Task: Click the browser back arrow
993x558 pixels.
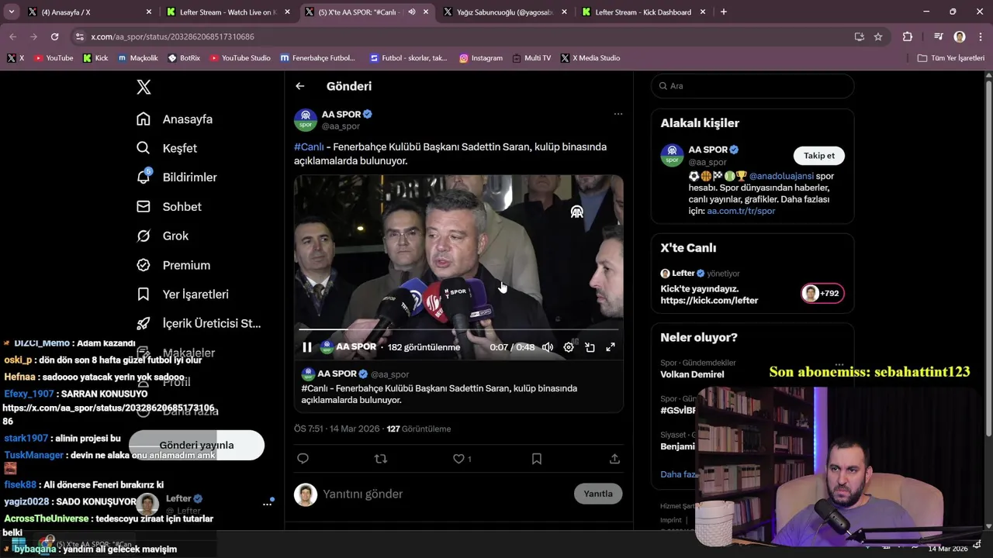Action: pos(12,36)
